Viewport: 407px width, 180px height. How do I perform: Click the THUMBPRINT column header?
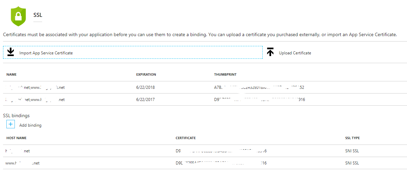(224, 75)
